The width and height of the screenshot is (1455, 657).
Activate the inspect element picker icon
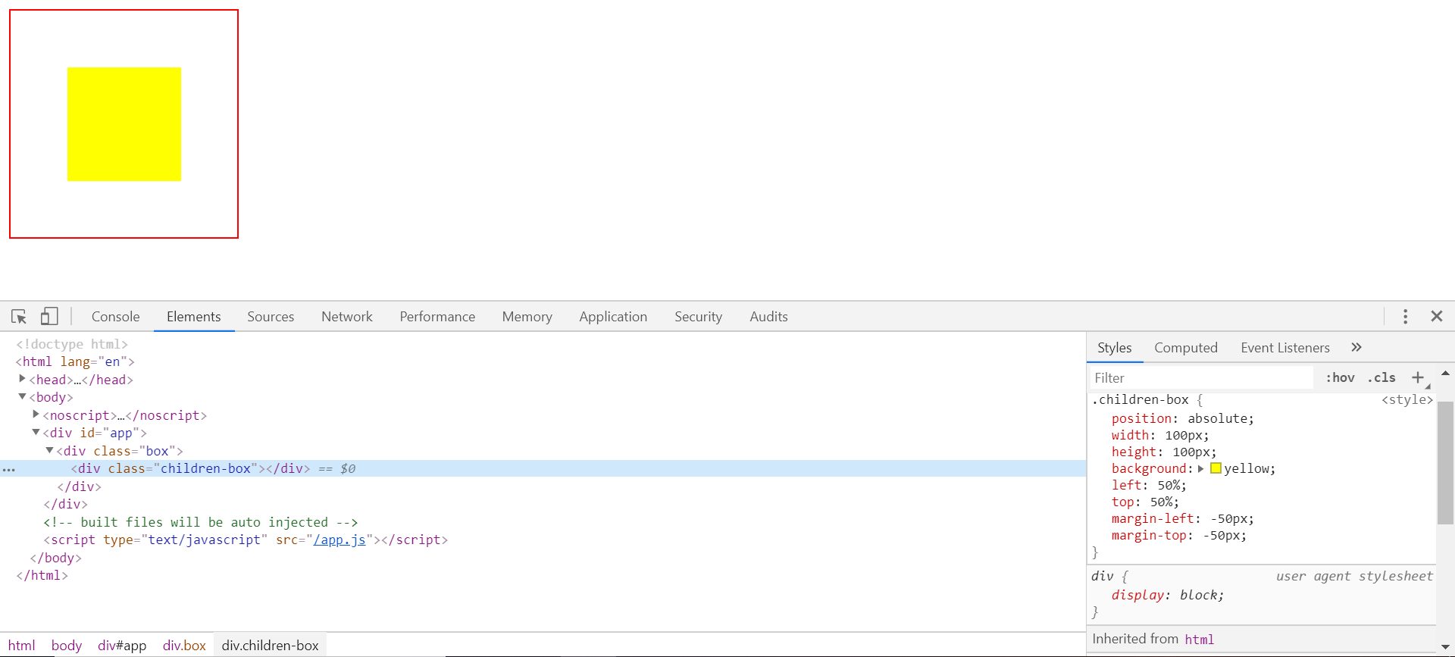(x=19, y=317)
